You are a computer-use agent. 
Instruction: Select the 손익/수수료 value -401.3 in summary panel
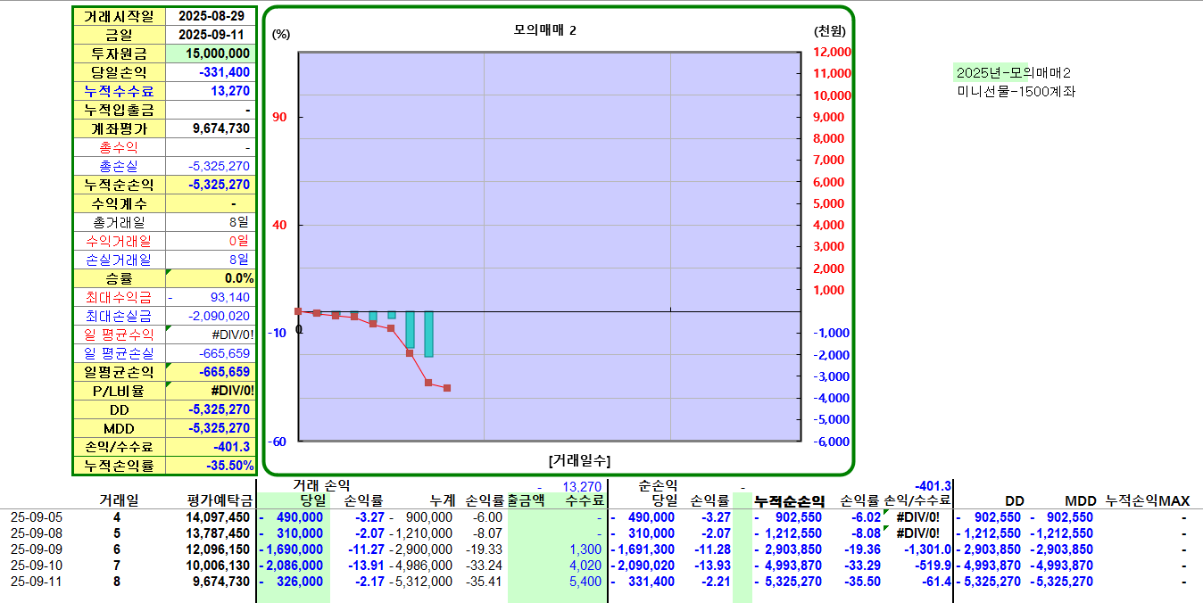click(x=211, y=447)
